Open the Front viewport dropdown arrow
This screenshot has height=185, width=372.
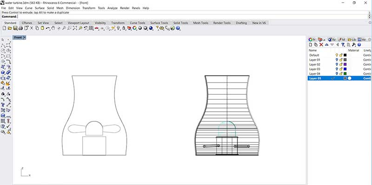25,38
